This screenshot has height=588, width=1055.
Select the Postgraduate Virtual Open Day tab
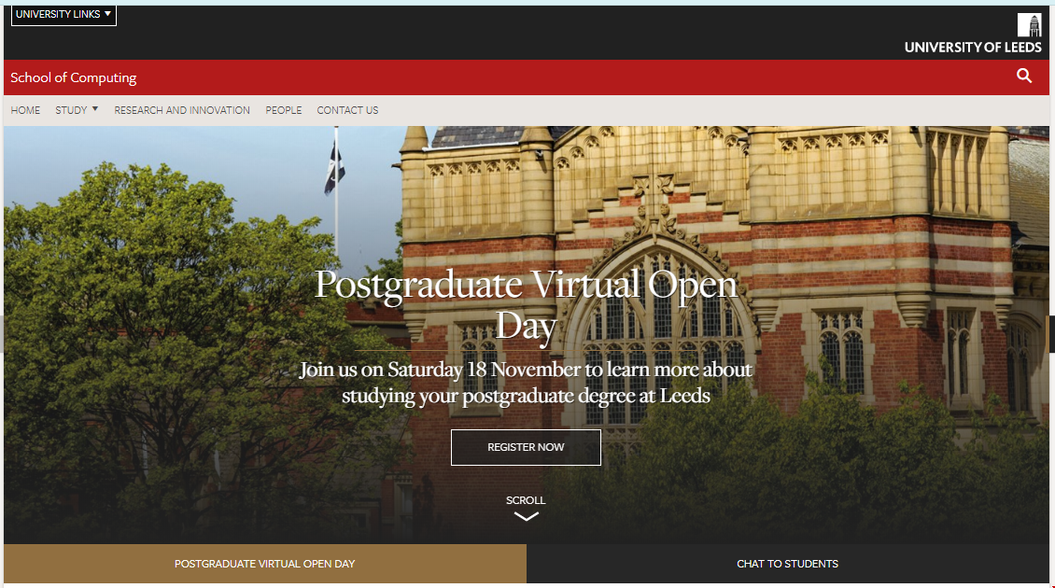[265, 564]
